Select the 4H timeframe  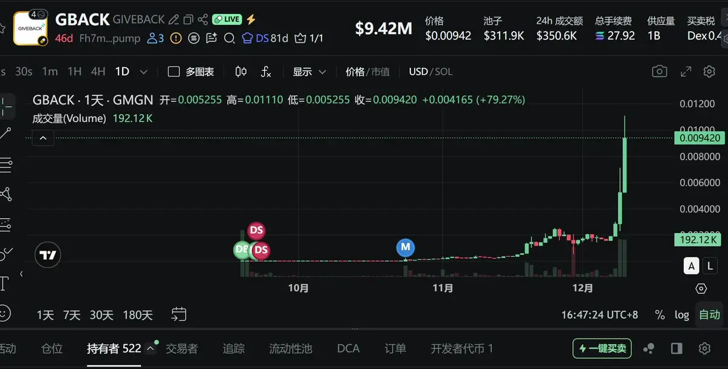tap(98, 72)
